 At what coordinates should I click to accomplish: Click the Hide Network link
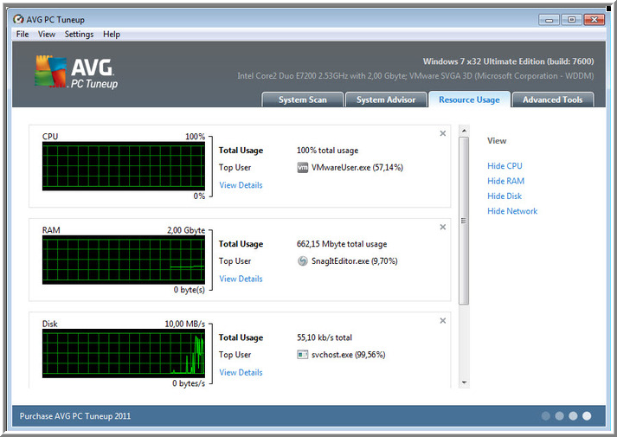pos(512,211)
